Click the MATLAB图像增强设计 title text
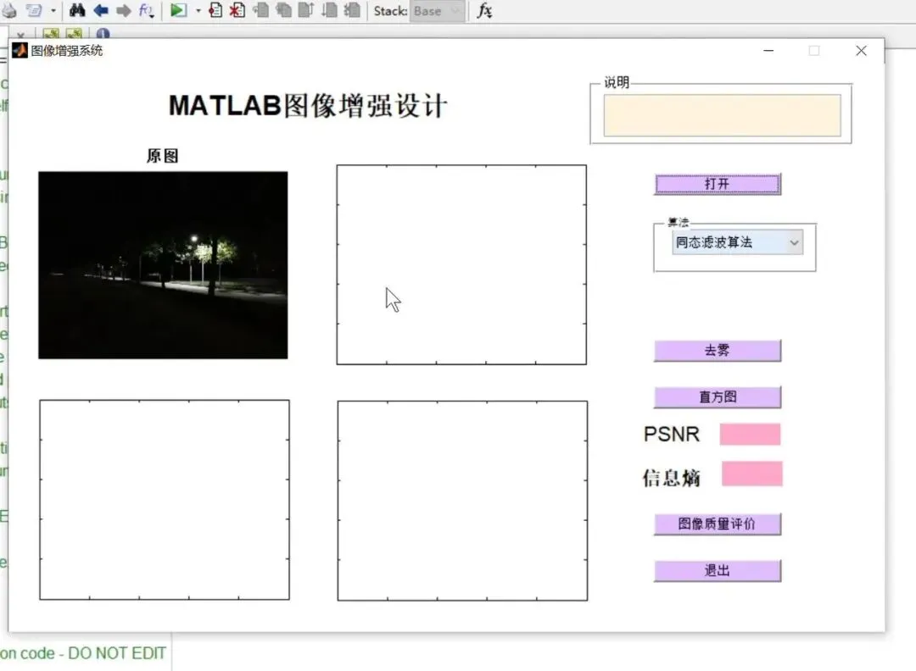Screen dimensions: 916x671 tap(308, 106)
